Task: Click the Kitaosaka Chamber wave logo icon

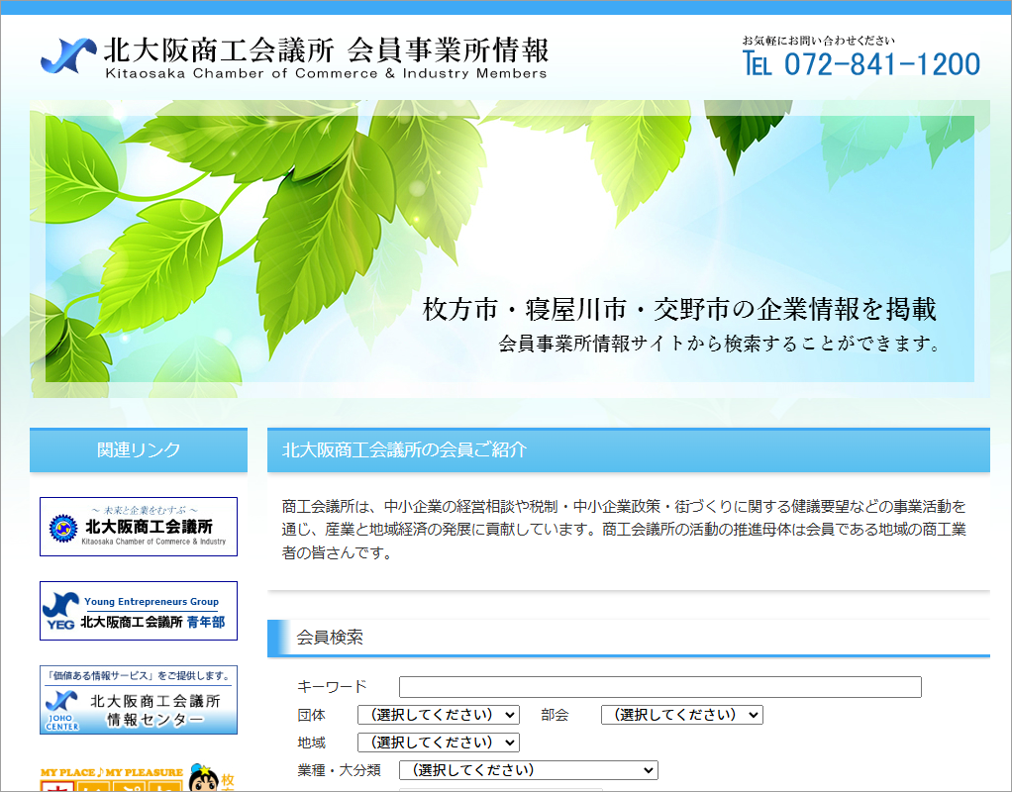Action: 67,56
